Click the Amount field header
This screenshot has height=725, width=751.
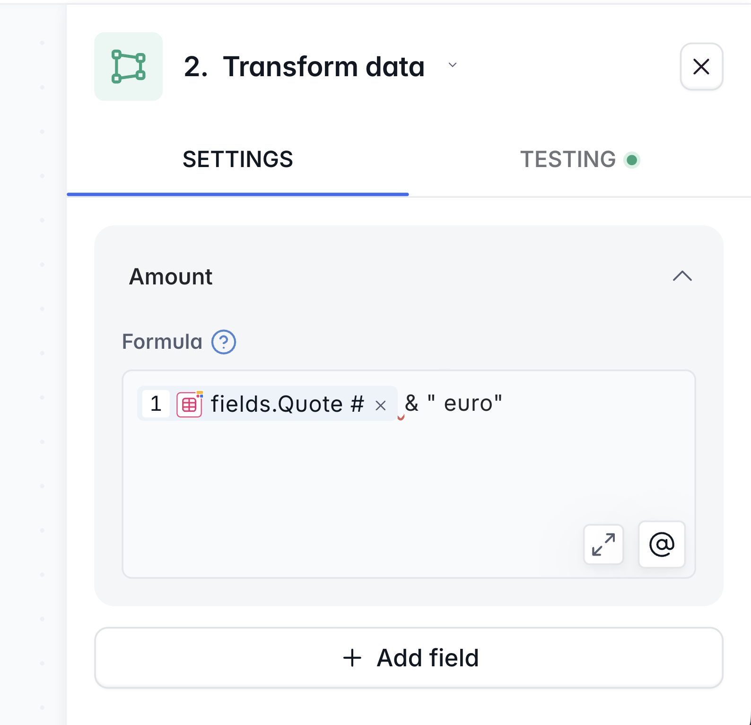tap(171, 276)
